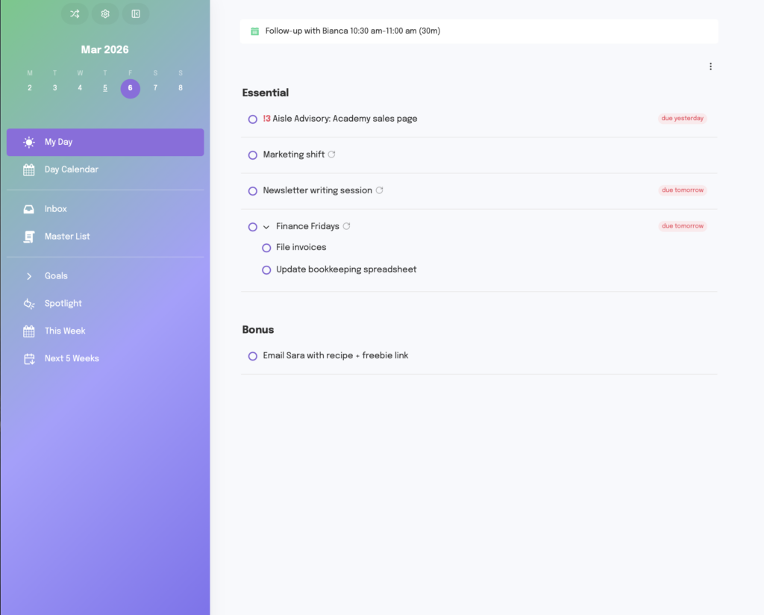Screen dimensions: 764x615
Task: Mark Marketing shift as complete
Action: 253,154
